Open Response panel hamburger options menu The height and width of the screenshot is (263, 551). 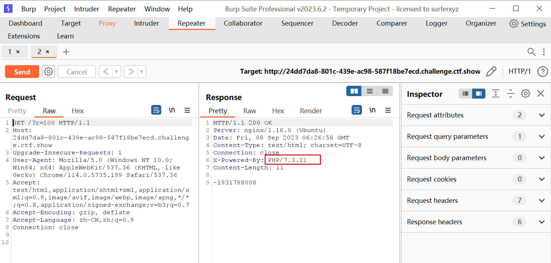(388, 110)
